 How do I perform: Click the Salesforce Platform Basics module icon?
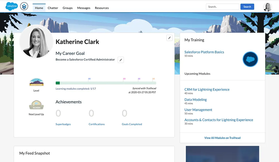250,59
